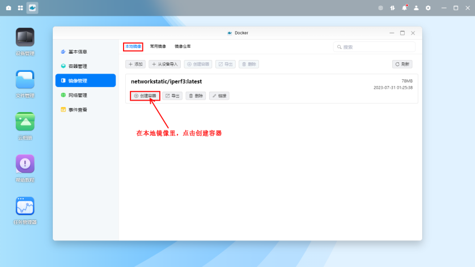Image resolution: width=475 pixels, height=267 pixels.
Task: Select the Docker whale icon in top bar
Action: point(32,8)
